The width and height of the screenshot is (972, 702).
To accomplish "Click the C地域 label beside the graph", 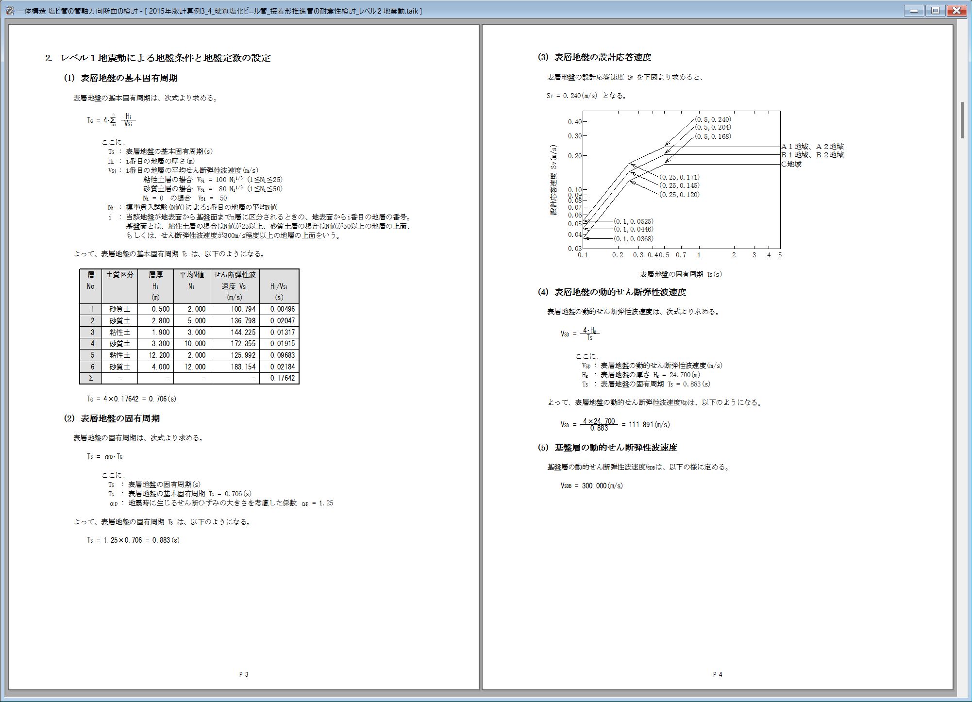I will (x=791, y=164).
